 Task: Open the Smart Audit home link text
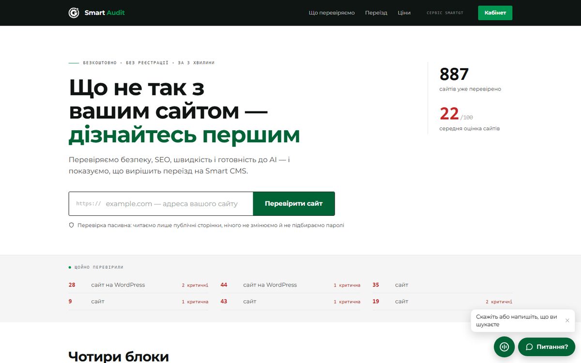(105, 13)
